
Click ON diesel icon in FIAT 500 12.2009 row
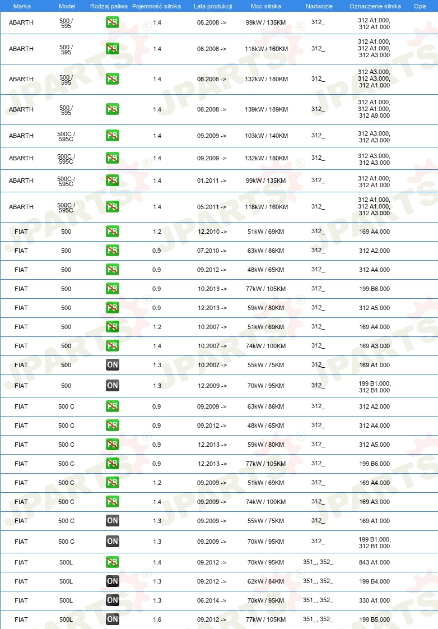pyautogui.click(x=113, y=386)
